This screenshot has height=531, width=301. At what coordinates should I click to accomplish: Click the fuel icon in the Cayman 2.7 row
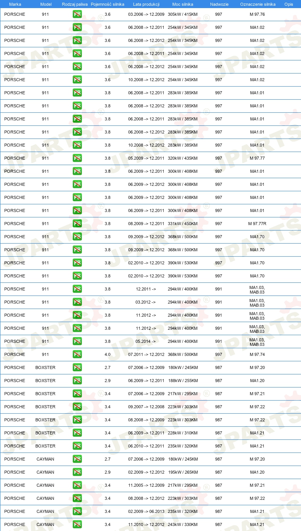pos(77,459)
